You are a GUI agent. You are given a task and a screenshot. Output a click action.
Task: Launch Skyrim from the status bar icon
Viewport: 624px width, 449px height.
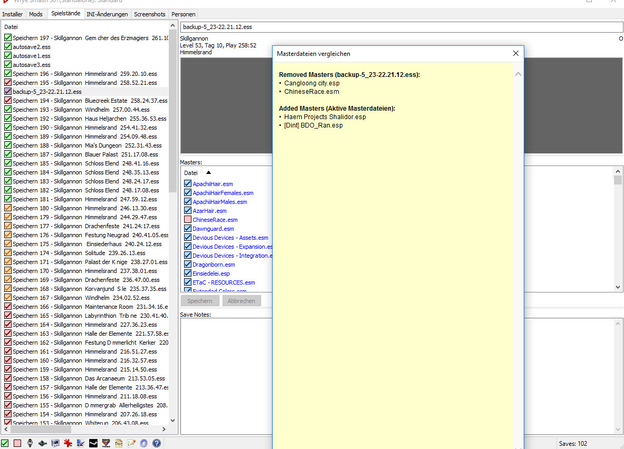click(x=30, y=443)
